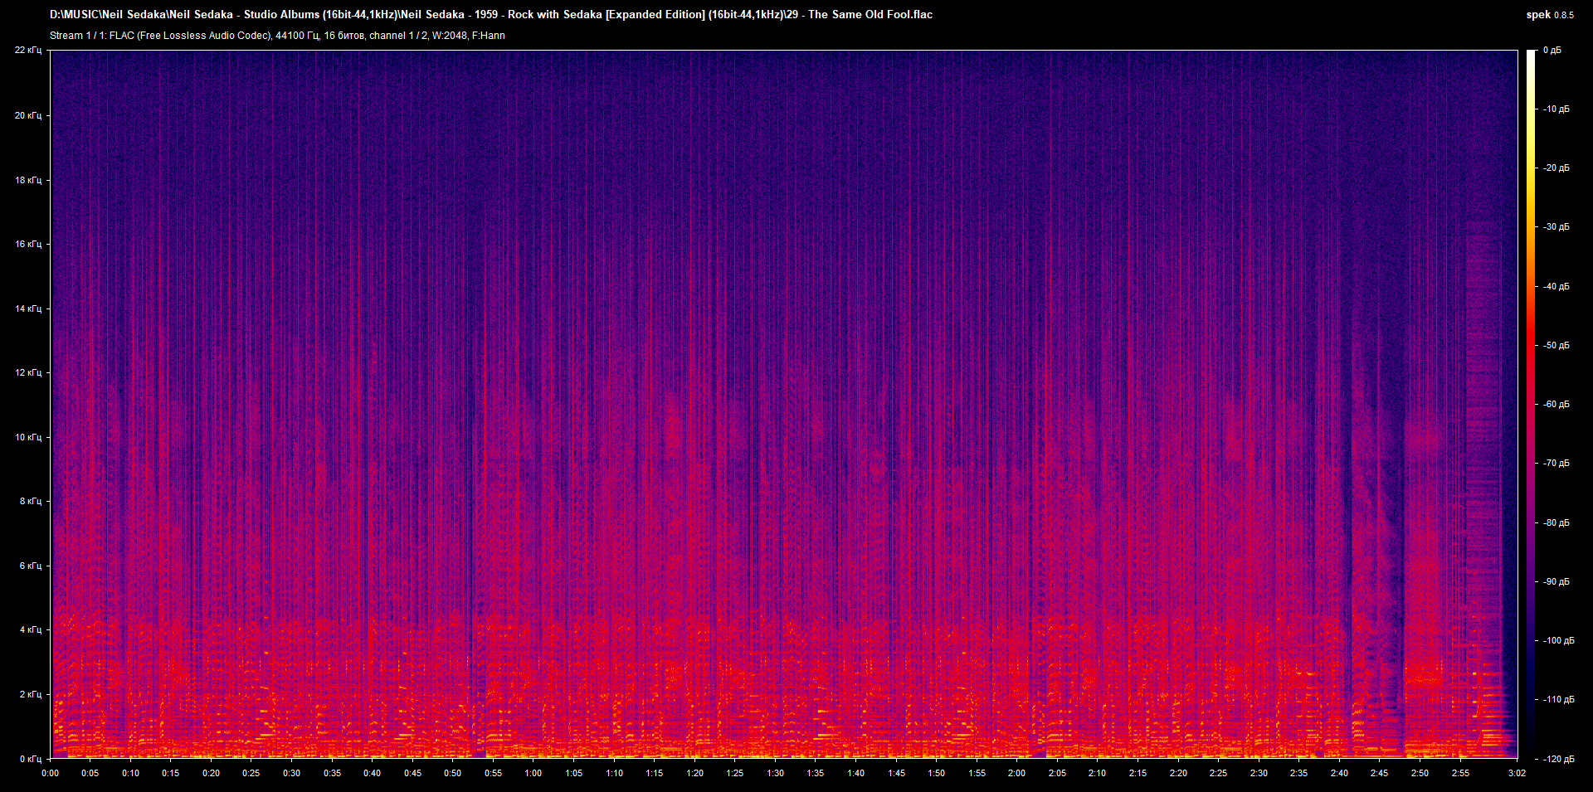Click the 6 кГц frequency label
Viewport: 1593px width, 792px height.
[31, 566]
